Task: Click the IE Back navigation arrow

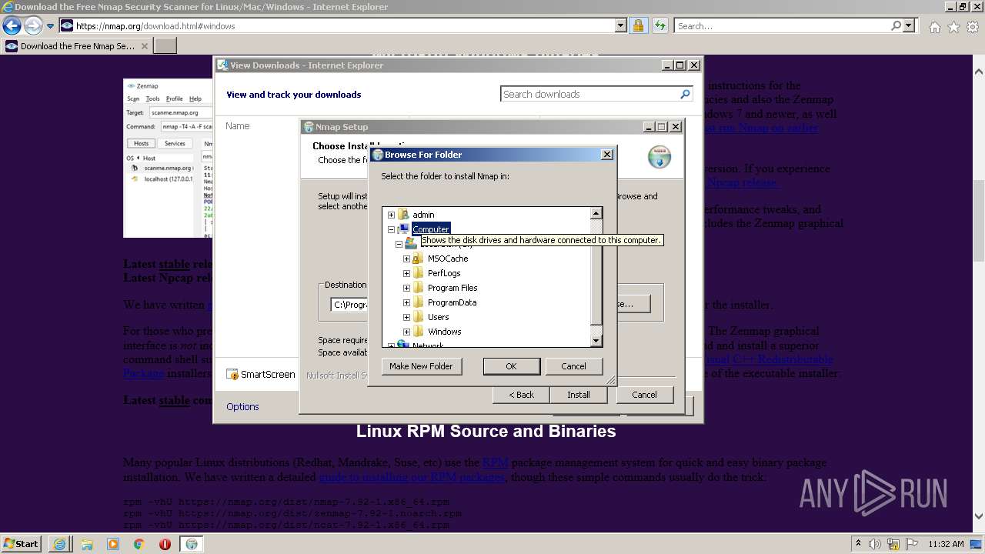Action: [12, 25]
